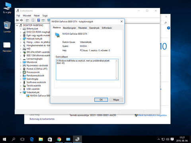Click the network icon in system tray
The image size is (191, 143).
coord(163,139)
